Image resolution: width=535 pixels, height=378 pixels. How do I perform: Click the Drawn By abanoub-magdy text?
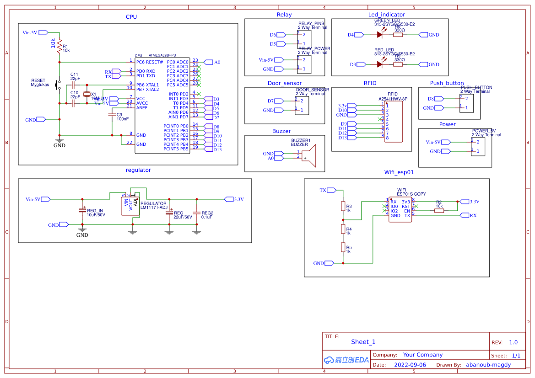coord(488,364)
